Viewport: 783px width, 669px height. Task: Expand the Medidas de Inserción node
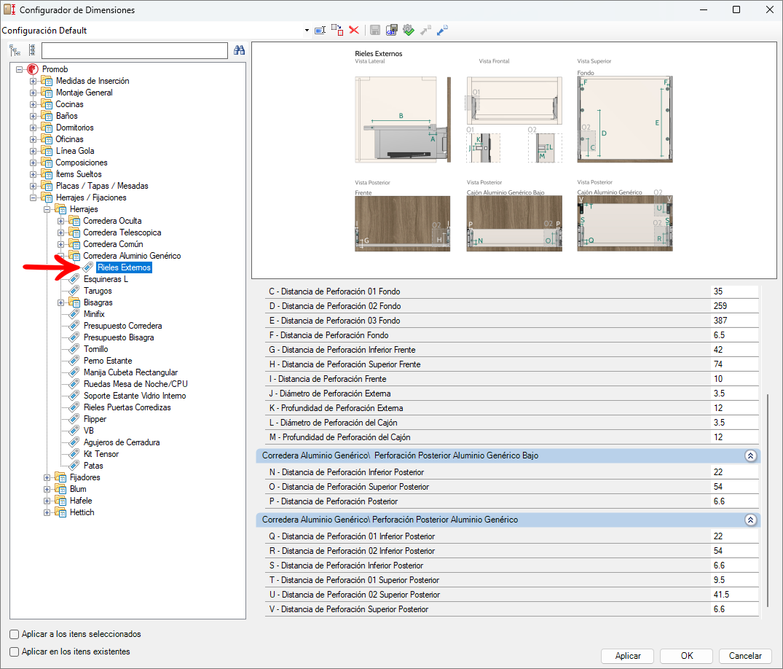(x=33, y=80)
